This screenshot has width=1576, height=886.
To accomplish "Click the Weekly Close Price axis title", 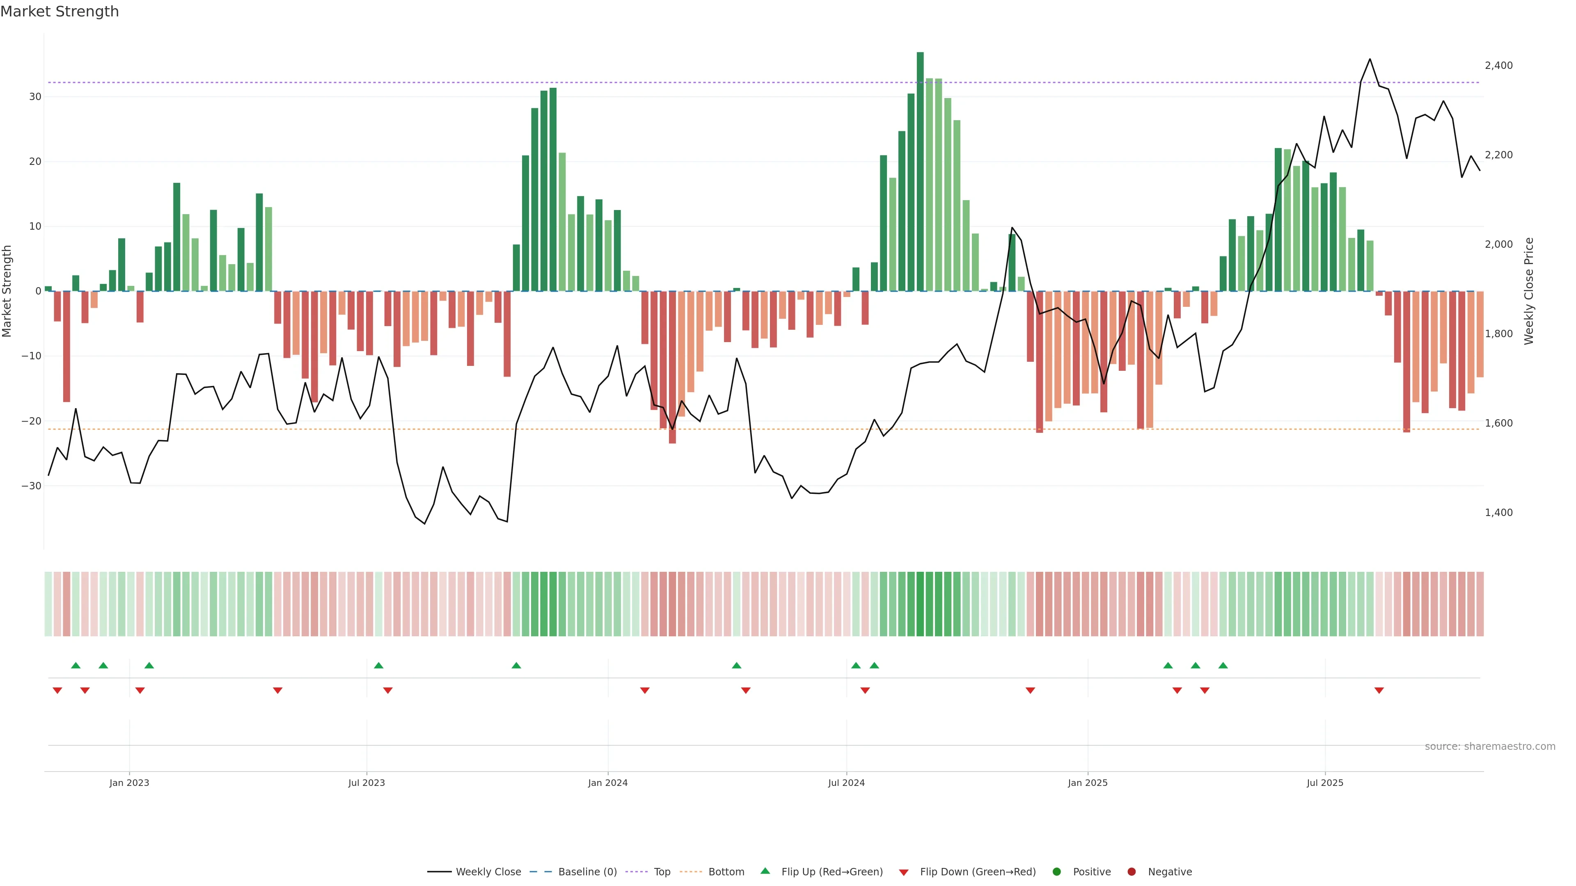I will coord(1529,291).
